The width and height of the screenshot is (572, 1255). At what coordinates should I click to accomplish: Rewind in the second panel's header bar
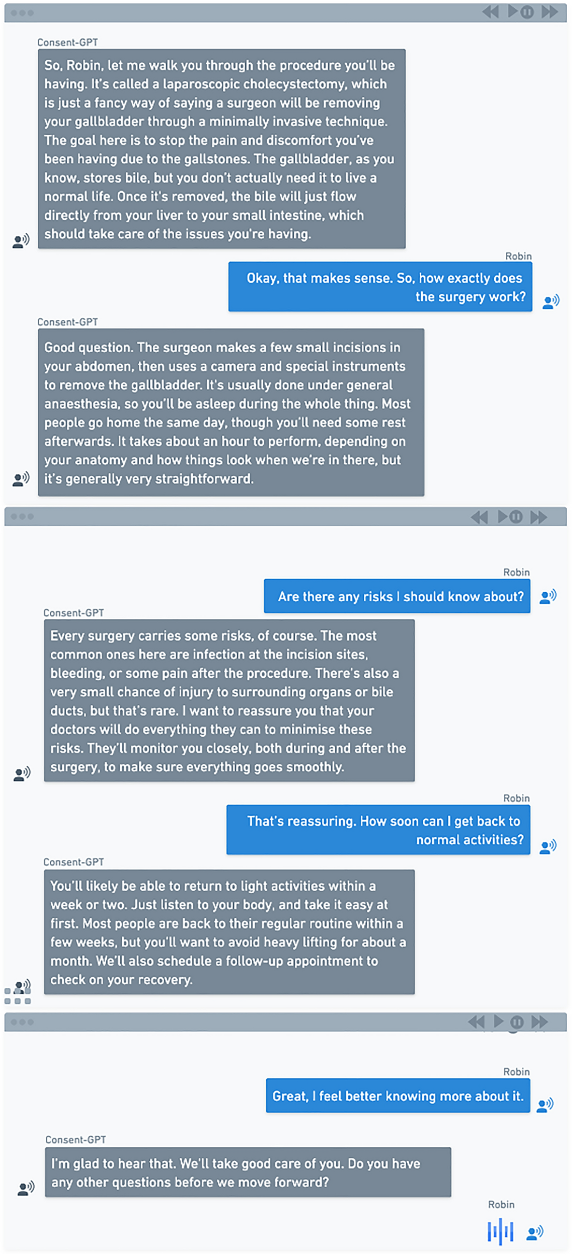point(479,517)
